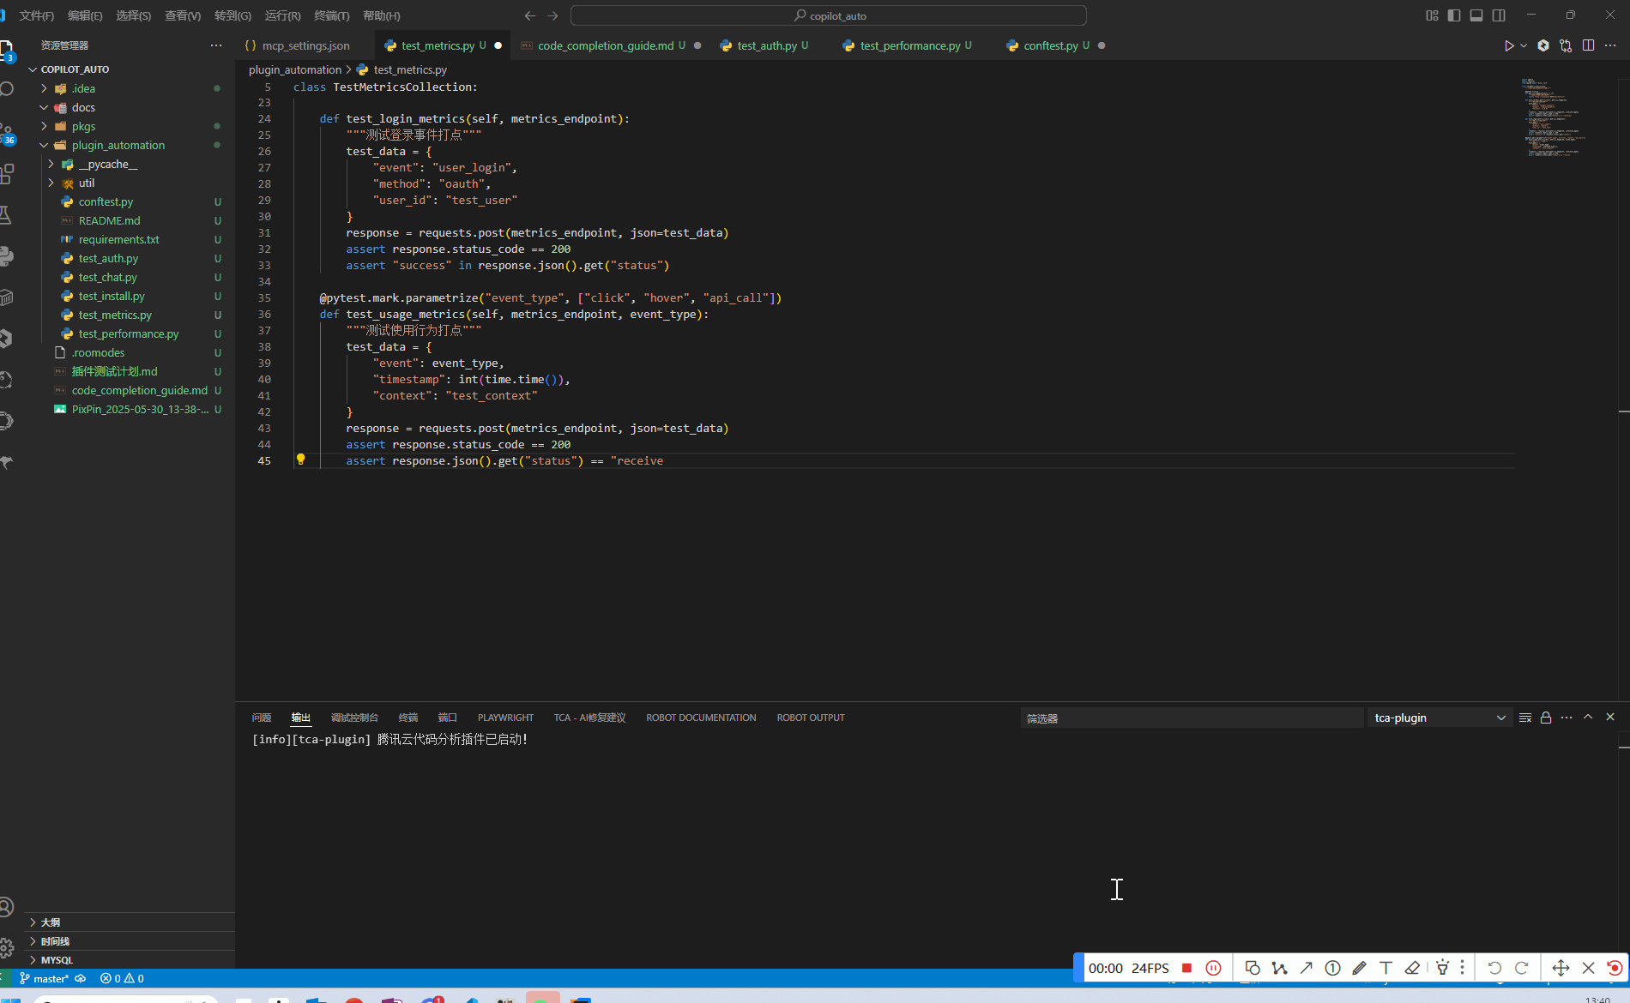Toggle the bottom panel visibility
The height and width of the screenshot is (1003, 1630).
(1476, 15)
